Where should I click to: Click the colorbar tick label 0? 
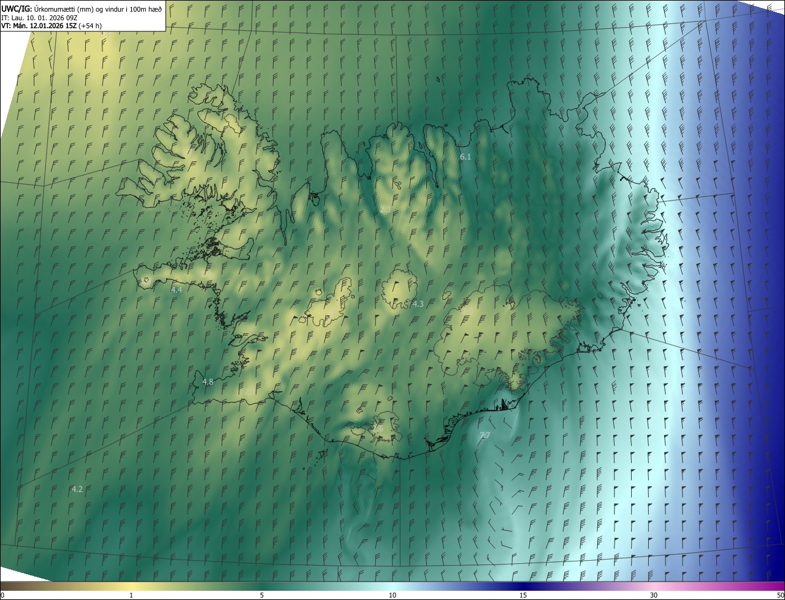click(2, 596)
